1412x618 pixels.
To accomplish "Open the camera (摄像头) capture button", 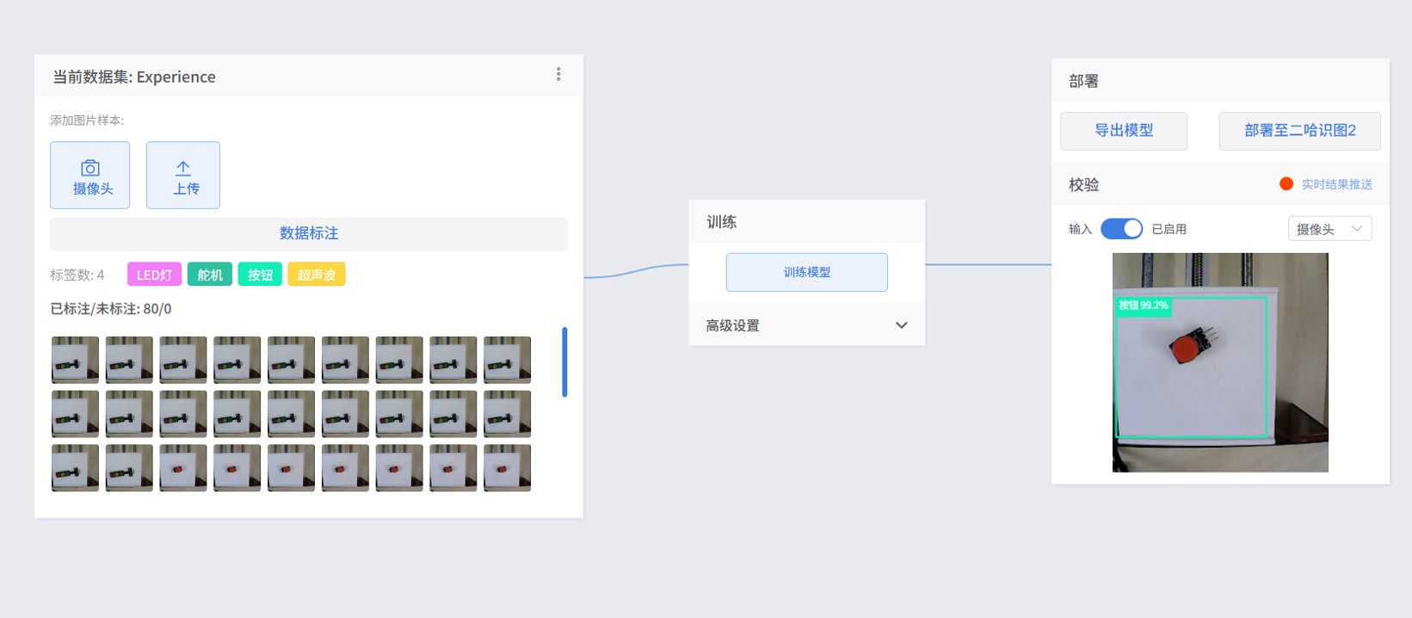I will coord(90,176).
